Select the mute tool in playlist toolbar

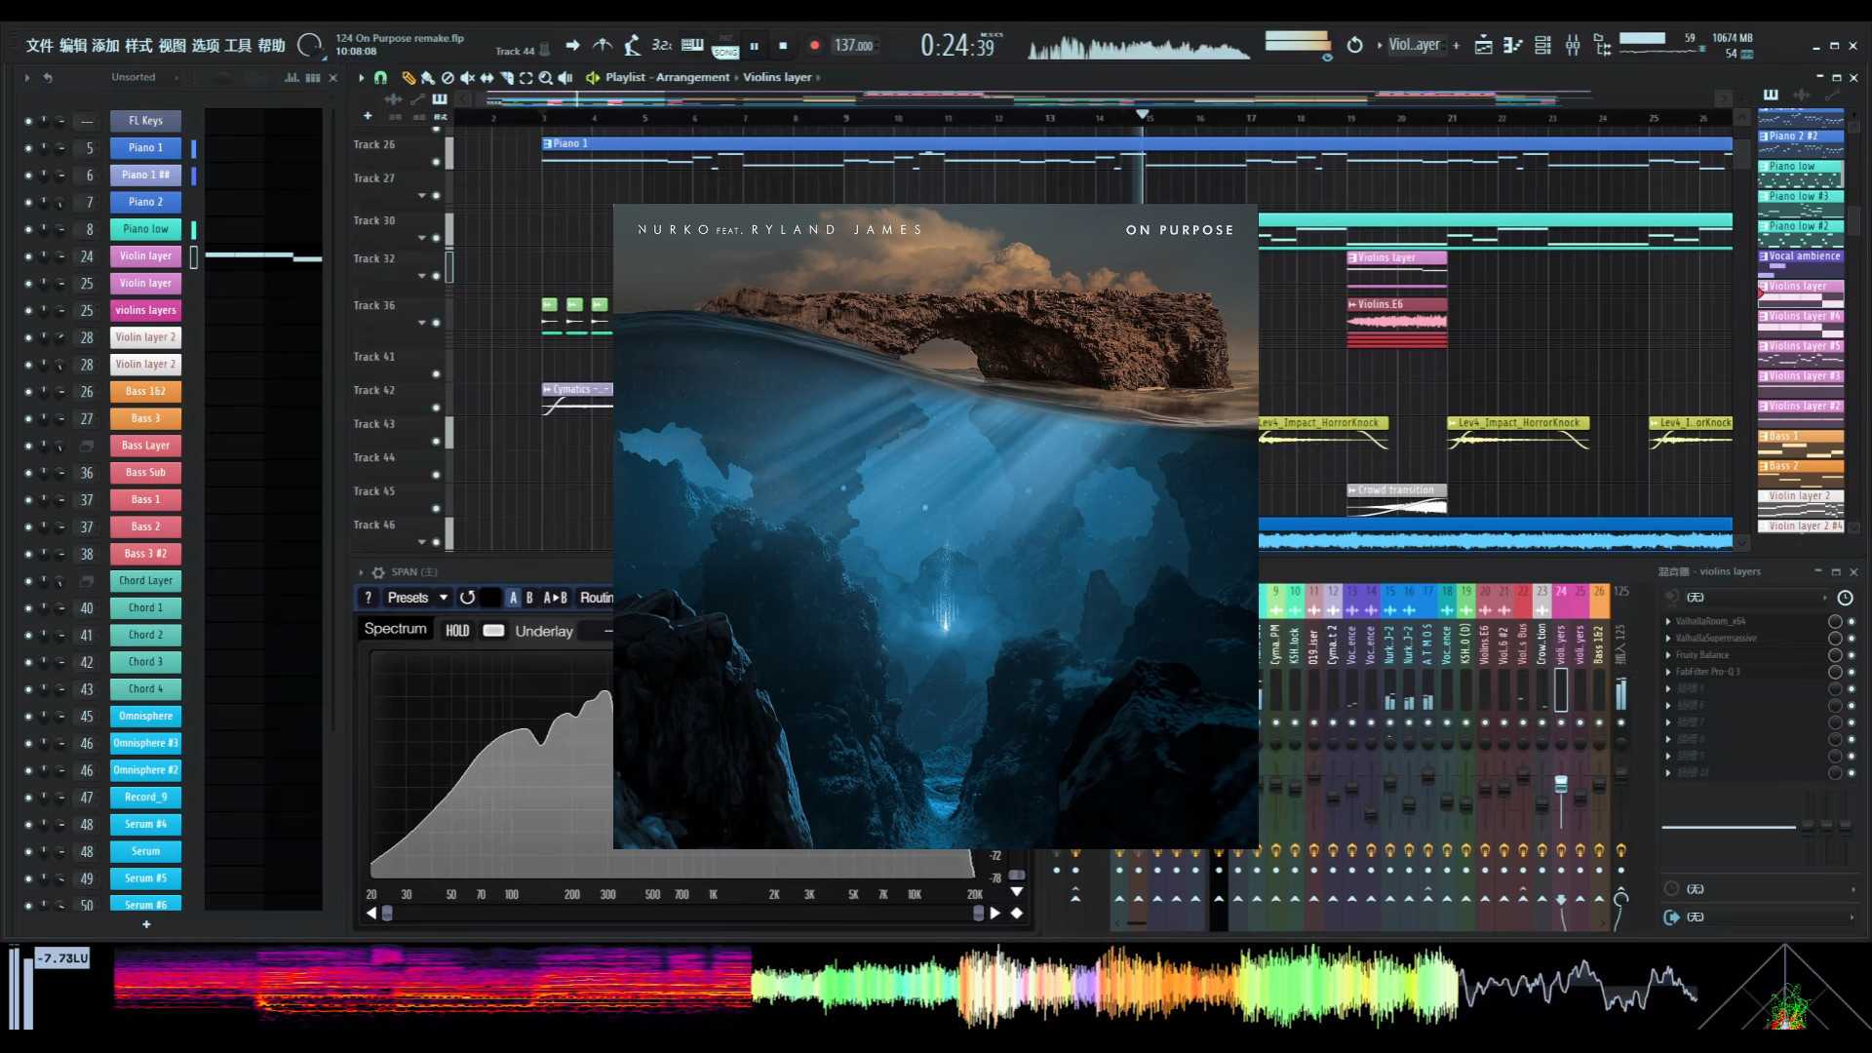[x=467, y=78]
